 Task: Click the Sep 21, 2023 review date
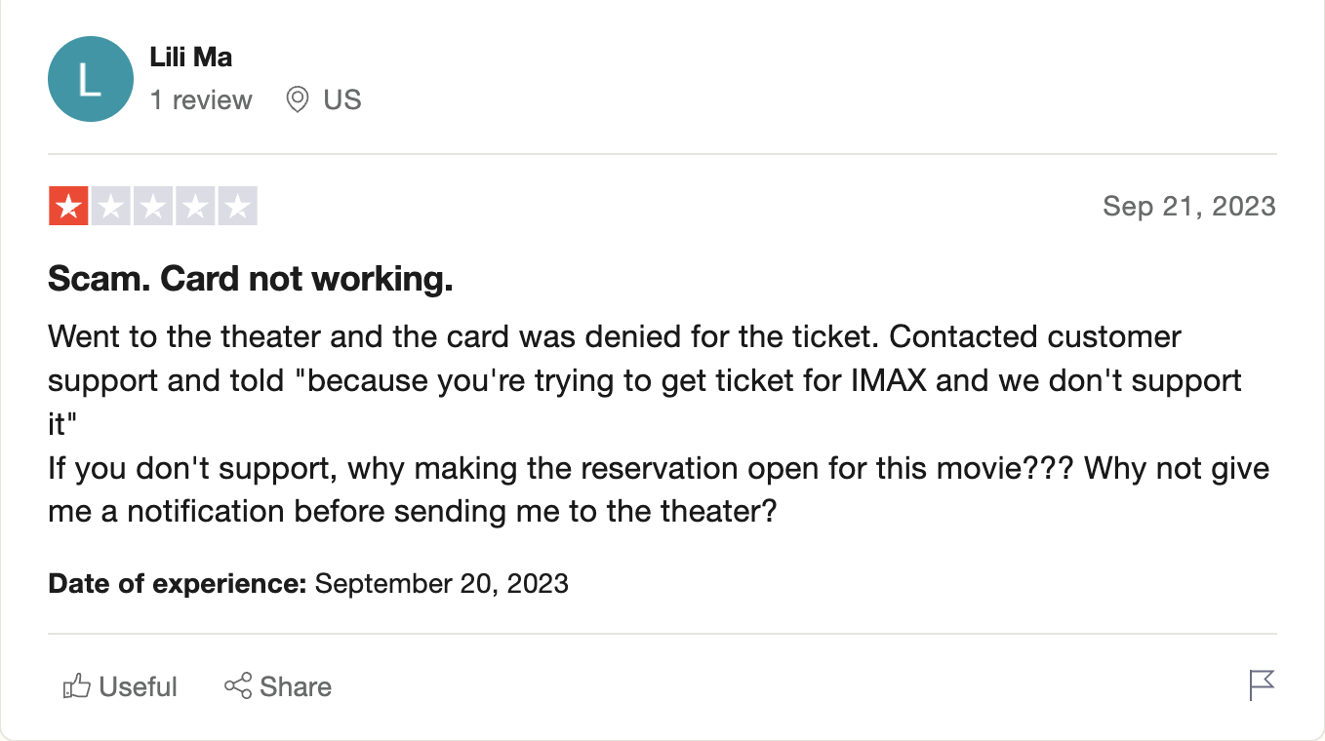[x=1189, y=207]
